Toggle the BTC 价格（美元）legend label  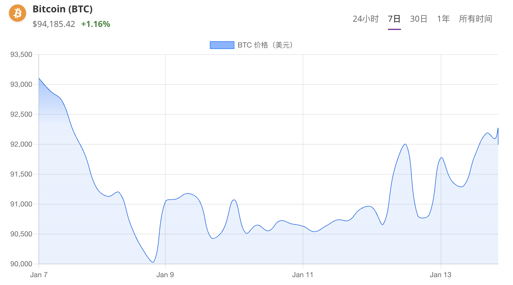(266, 45)
